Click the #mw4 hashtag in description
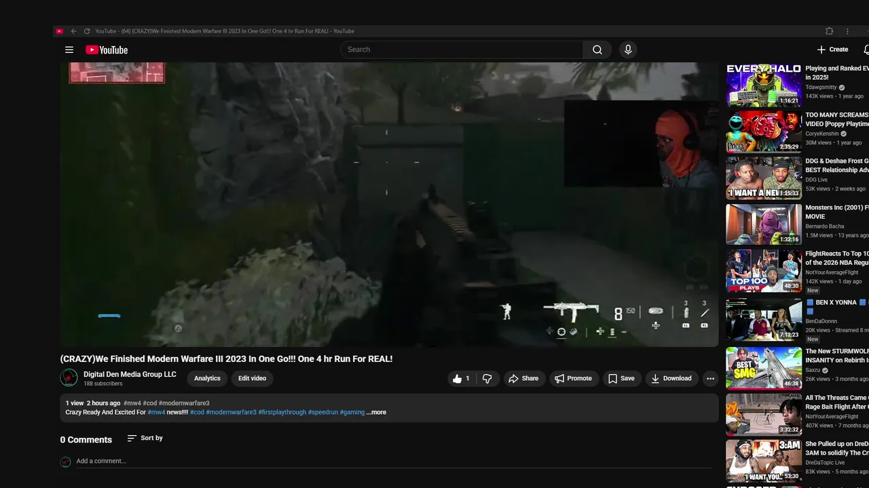 [x=156, y=412]
